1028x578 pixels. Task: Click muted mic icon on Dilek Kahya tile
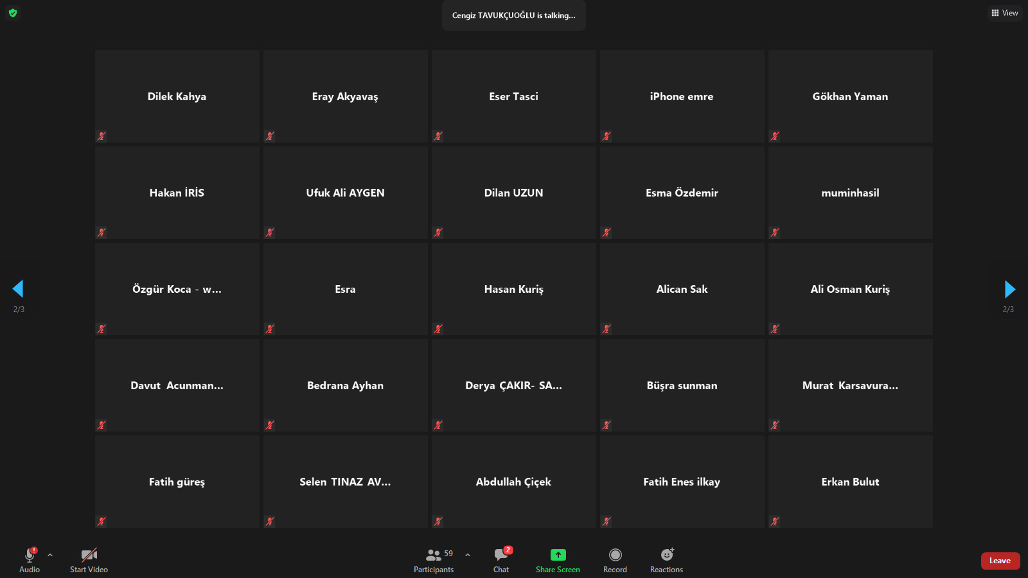[x=102, y=136]
